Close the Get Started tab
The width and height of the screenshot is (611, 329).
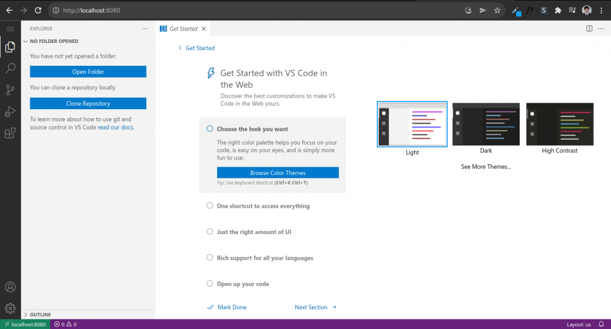(x=203, y=29)
